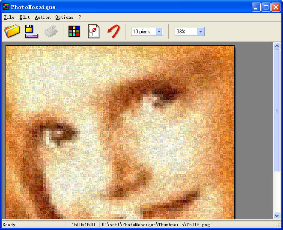This screenshot has height=230, width=283.
Task: Open the File menu
Action: 9,18
